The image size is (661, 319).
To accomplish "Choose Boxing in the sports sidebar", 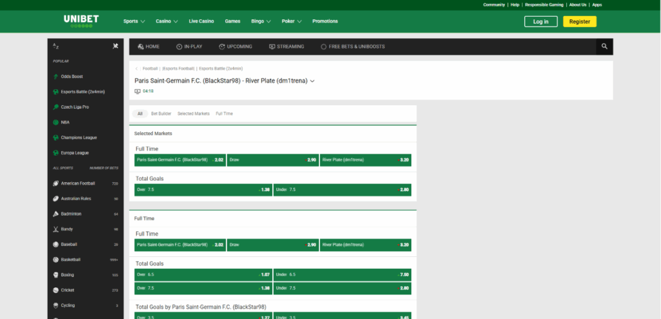I will [x=67, y=275].
